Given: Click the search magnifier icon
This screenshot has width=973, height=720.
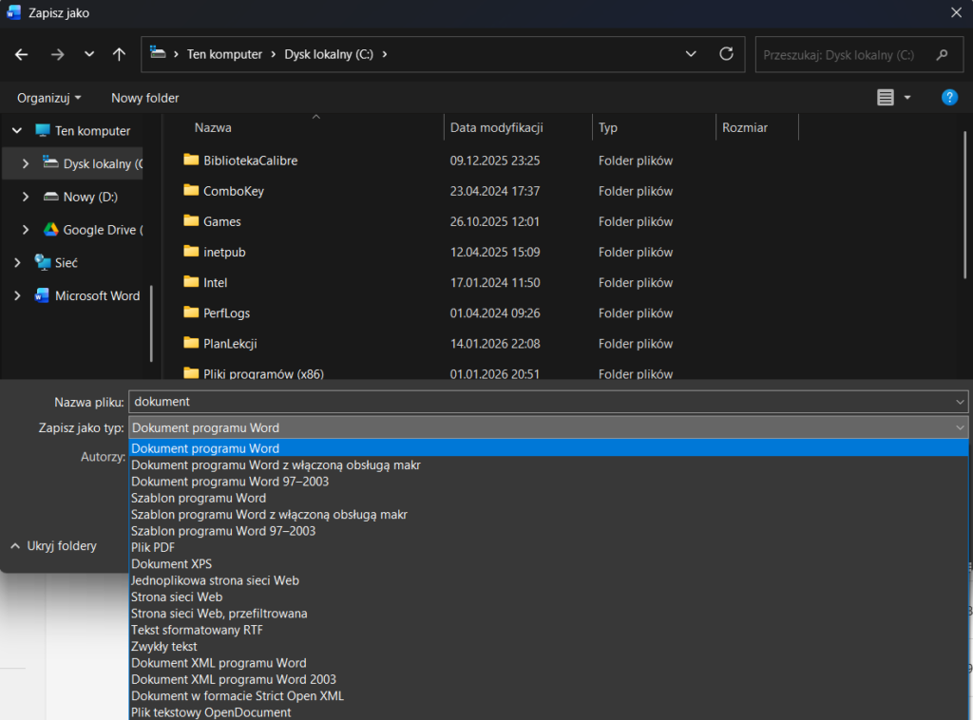Looking at the screenshot, I should coord(943,55).
